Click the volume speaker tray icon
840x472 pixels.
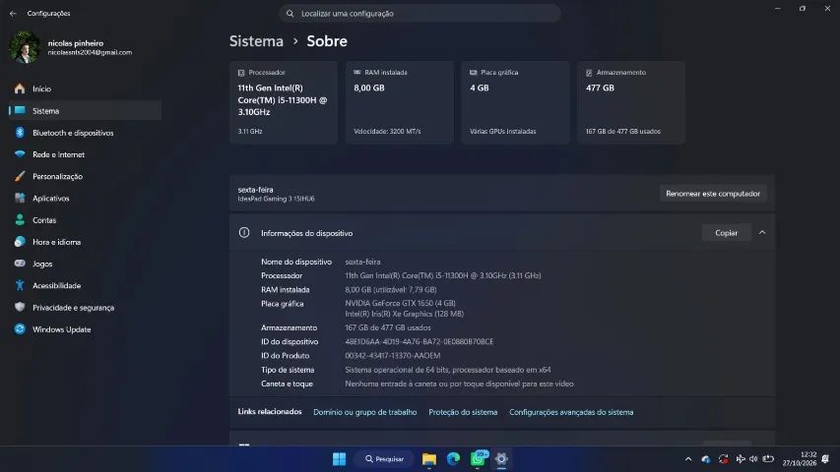tap(753, 459)
